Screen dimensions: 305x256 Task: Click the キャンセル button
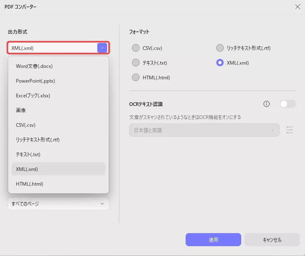(272, 240)
